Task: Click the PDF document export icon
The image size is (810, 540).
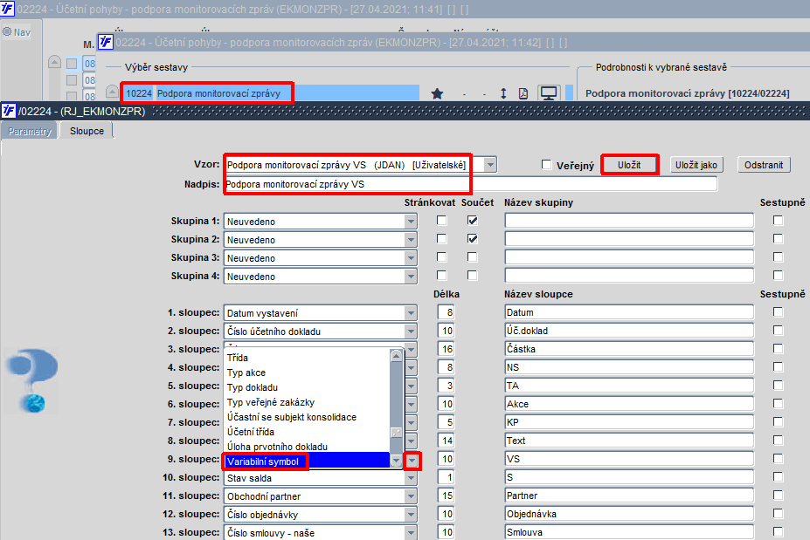Action: (x=523, y=93)
